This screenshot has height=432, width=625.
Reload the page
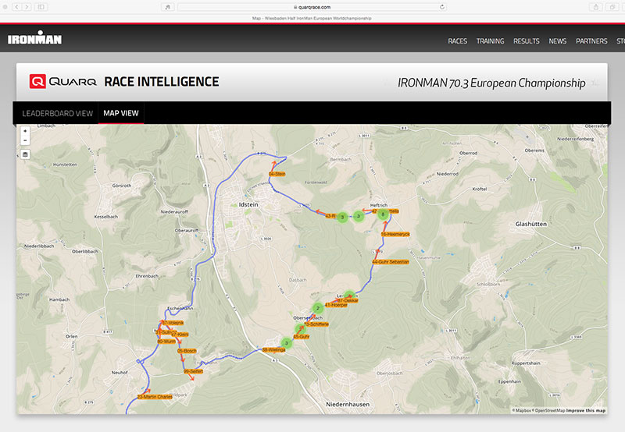[442, 7]
